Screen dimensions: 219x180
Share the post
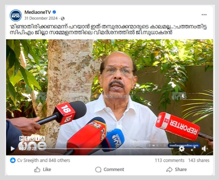(x=177, y=169)
